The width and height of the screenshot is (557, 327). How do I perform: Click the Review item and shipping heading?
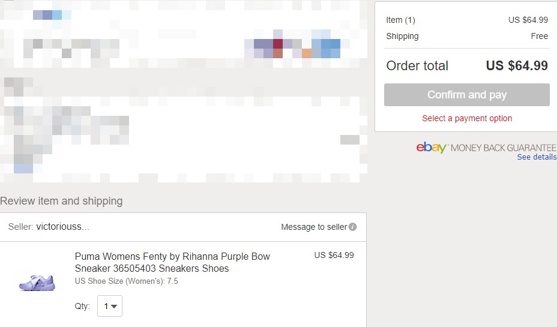(61, 201)
